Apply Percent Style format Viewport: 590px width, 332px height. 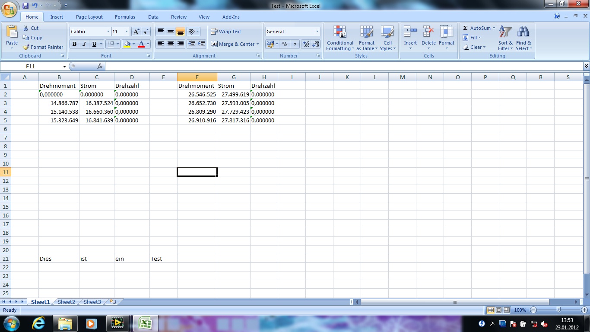click(285, 44)
